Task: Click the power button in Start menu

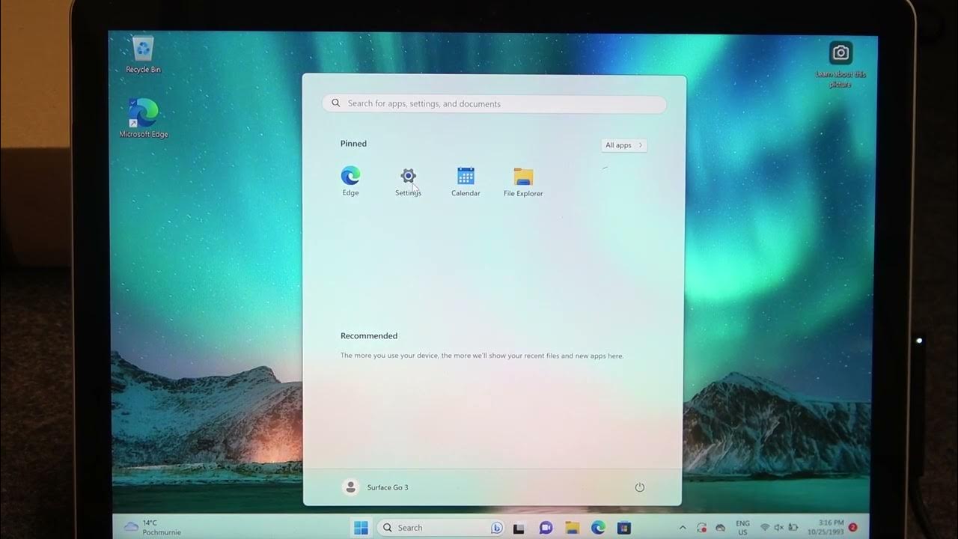Action: 639,487
